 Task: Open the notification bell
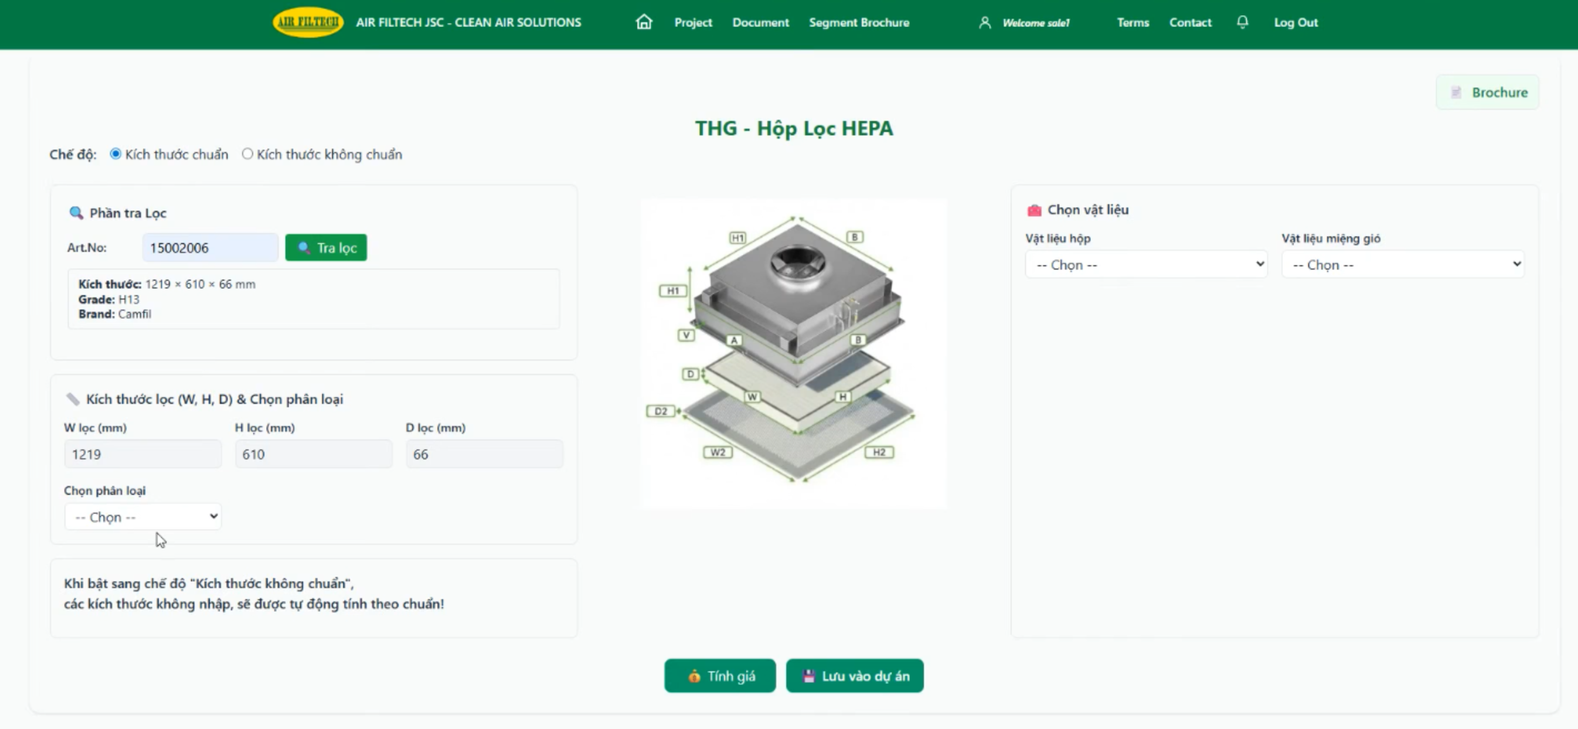pos(1242,22)
